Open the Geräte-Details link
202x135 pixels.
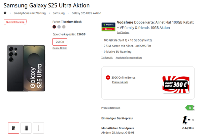click(x=60, y=48)
